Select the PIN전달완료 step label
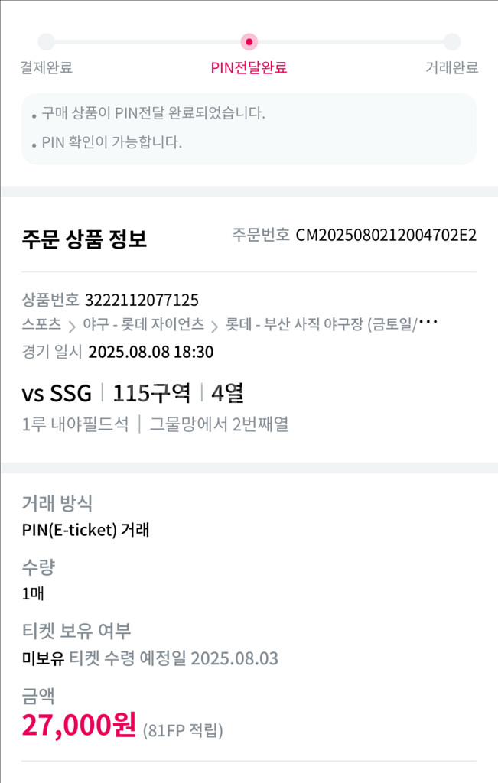 pyautogui.click(x=249, y=67)
